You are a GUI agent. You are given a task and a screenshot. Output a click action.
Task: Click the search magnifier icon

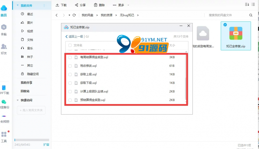(x=251, y=15)
